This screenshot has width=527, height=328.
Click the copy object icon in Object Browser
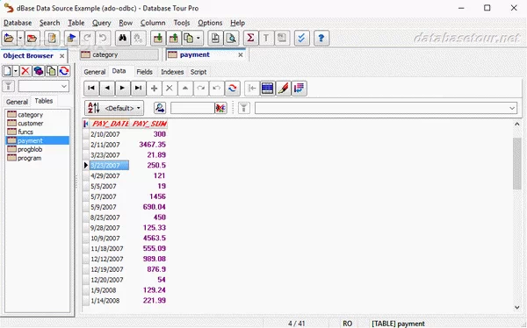point(51,71)
